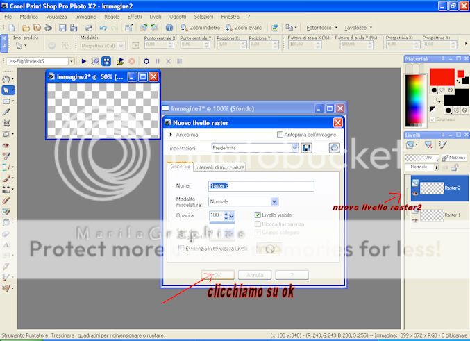Select the Makeover tool
This screenshot has height=341, width=470.
tap(6, 156)
